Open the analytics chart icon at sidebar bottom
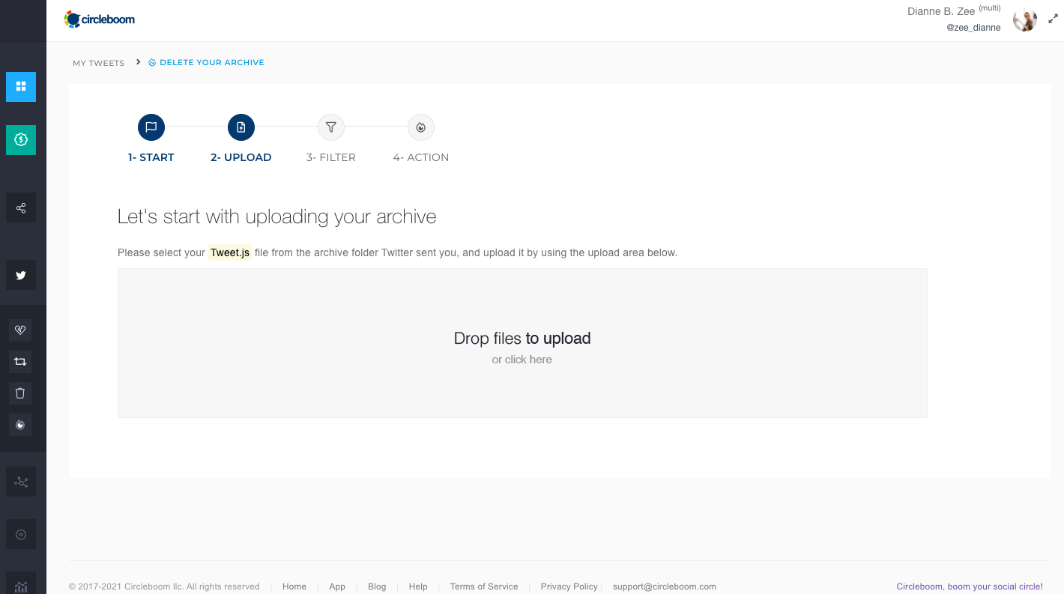This screenshot has height=594, width=1064. click(20, 585)
